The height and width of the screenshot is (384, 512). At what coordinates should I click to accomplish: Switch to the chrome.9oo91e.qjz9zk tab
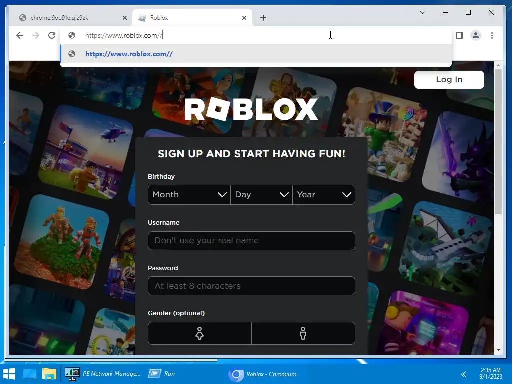click(71, 18)
